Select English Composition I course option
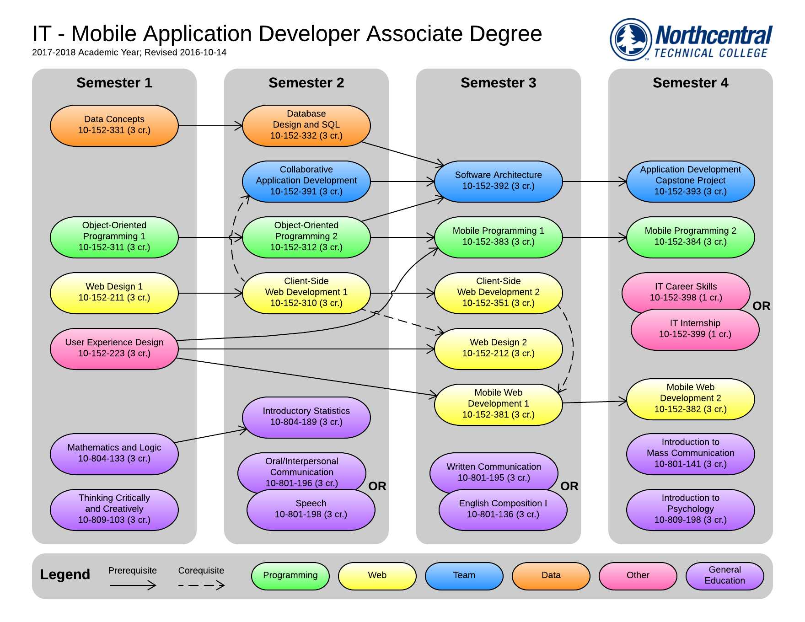Image resolution: width=805 pixels, height=622 pixels. [503, 510]
